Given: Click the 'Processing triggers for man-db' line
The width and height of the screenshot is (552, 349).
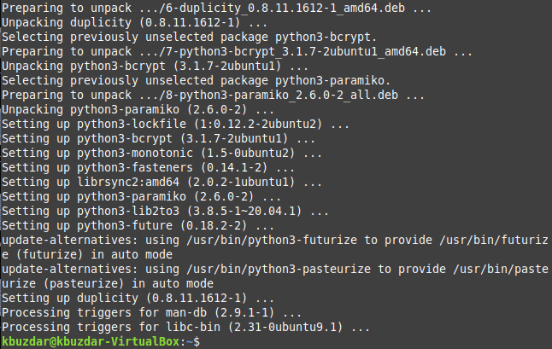Looking at the screenshot, I should (x=151, y=313).
